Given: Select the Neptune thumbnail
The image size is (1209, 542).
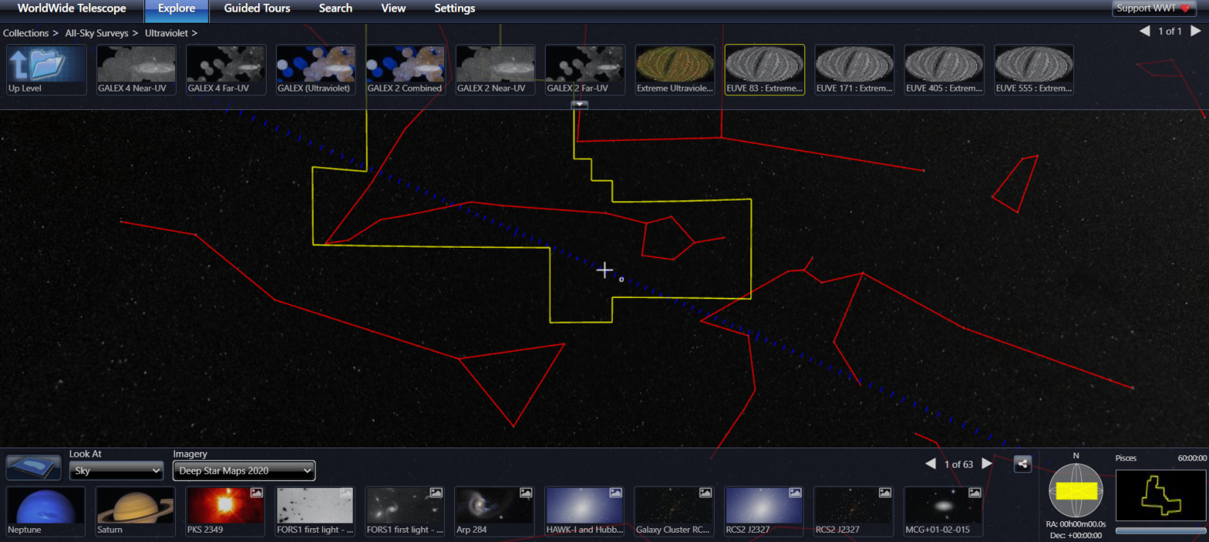Looking at the screenshot, I should pyautogui.click(x=46, y=512).
